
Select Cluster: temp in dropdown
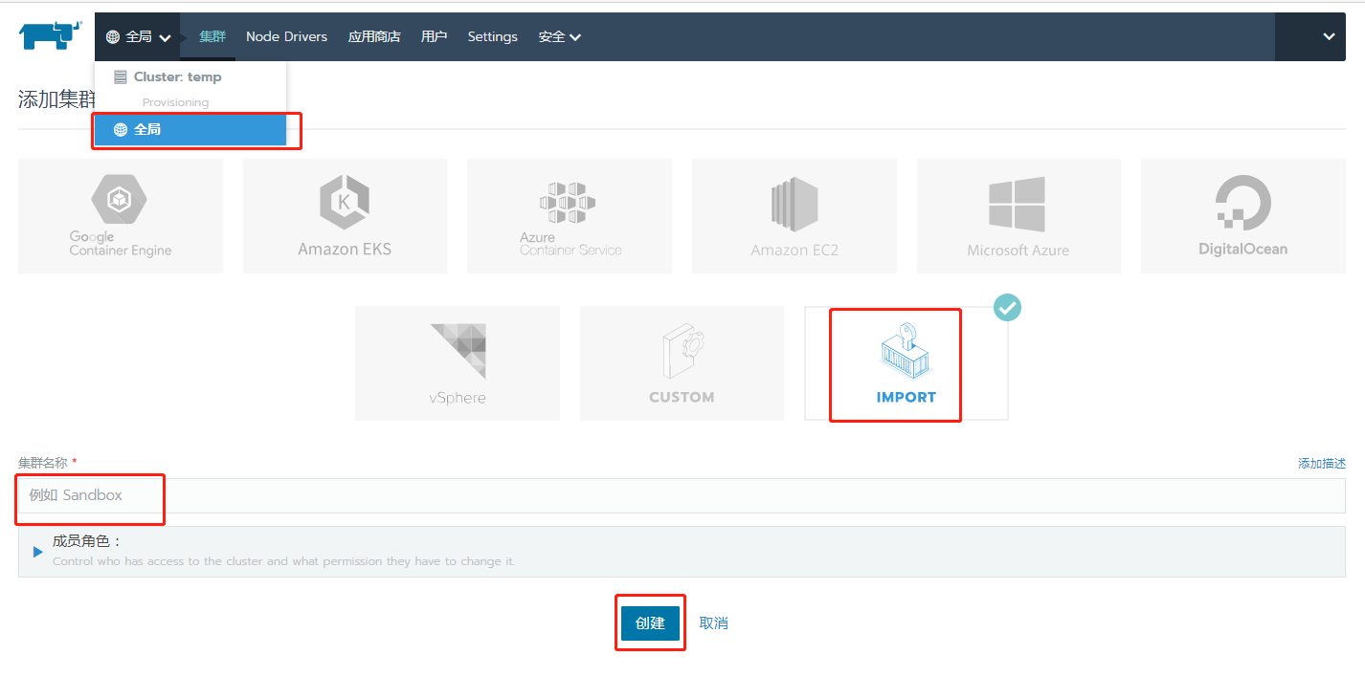coord(190,77)
